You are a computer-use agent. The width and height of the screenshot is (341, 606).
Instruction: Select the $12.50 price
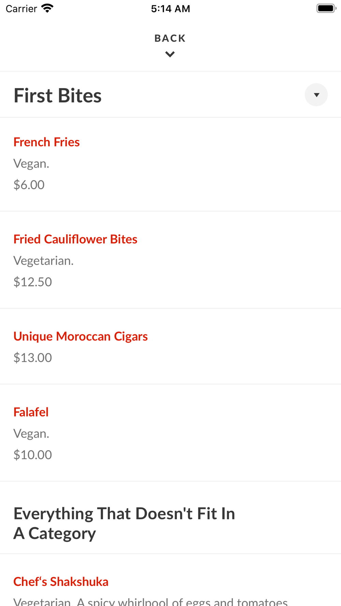[x=33, y=282]
